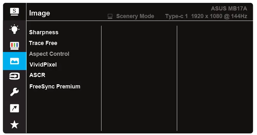Select ASCR in the Image menu
The image size is (257, 135).
click(x=38, y=75)
